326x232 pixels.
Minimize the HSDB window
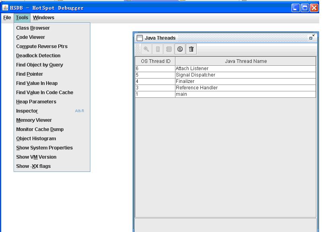(295, 8)
